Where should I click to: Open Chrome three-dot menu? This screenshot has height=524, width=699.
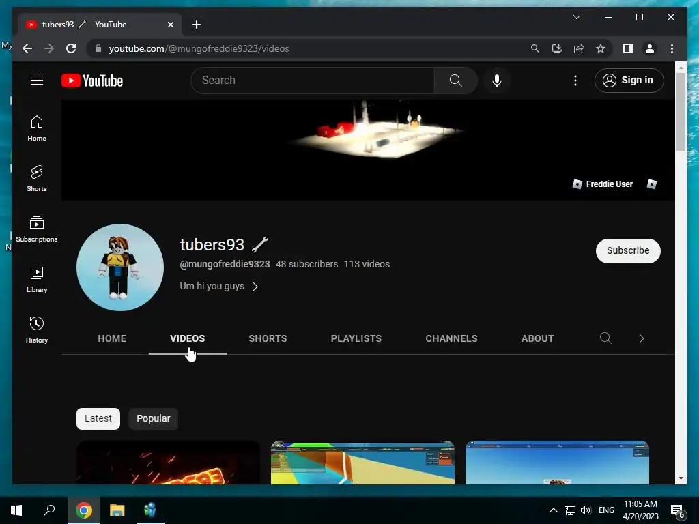pyautogui.click(x=672, y=48)
